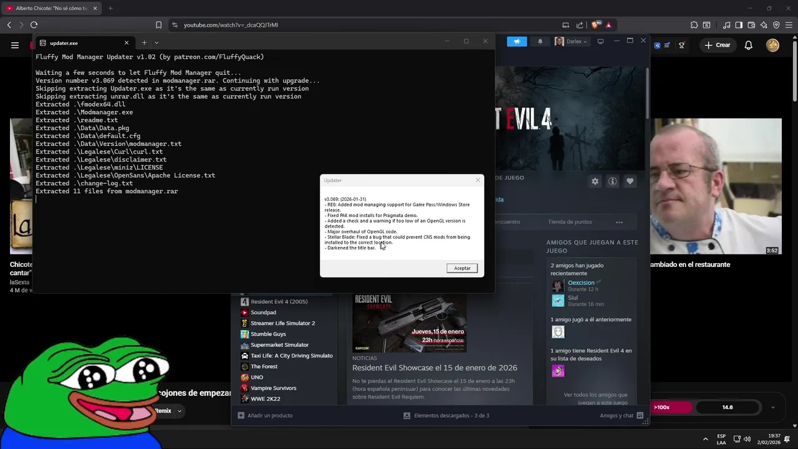This screenshot has height=449, width=798.
Task: Expand the terminal tab dropdown chevron
Action: [156, 42]
